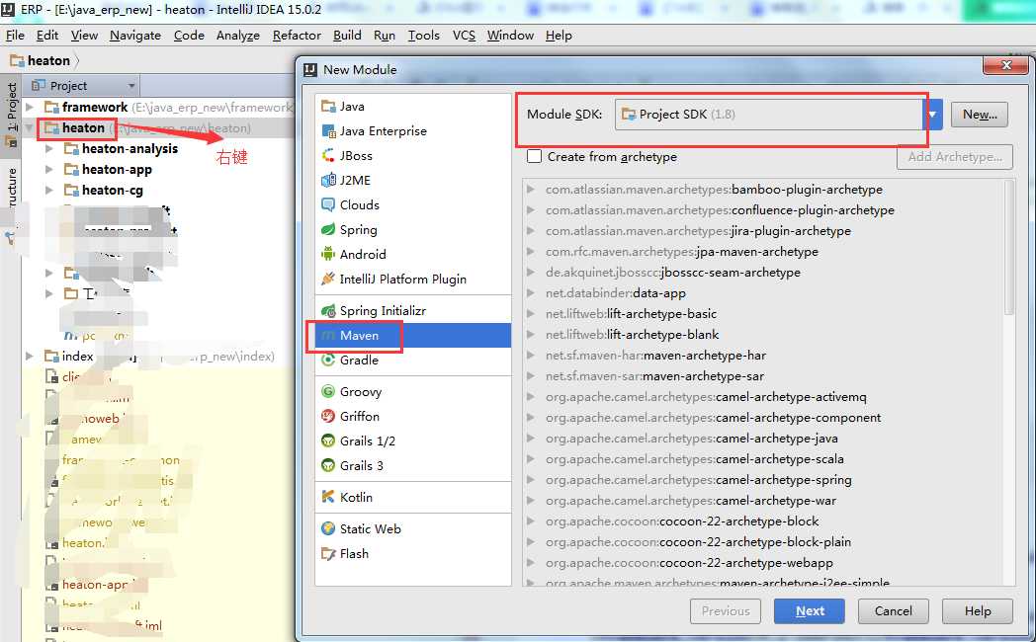Pick the Android robot icon
Viewport: 1036px width, 642px height.
pyautogui.click(x=328, y=254)
